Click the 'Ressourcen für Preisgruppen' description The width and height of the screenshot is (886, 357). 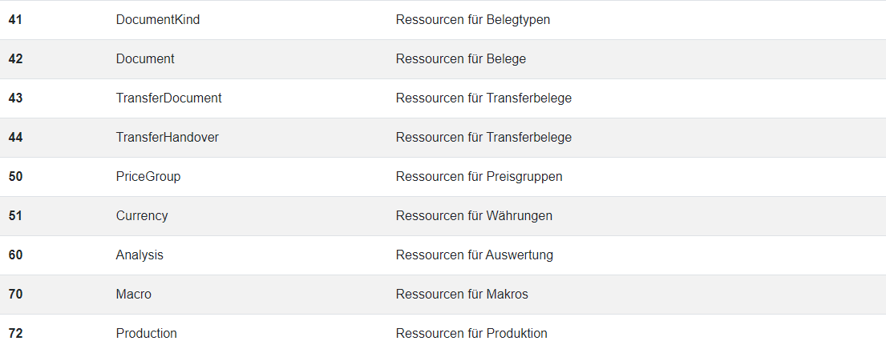point(479,177)
